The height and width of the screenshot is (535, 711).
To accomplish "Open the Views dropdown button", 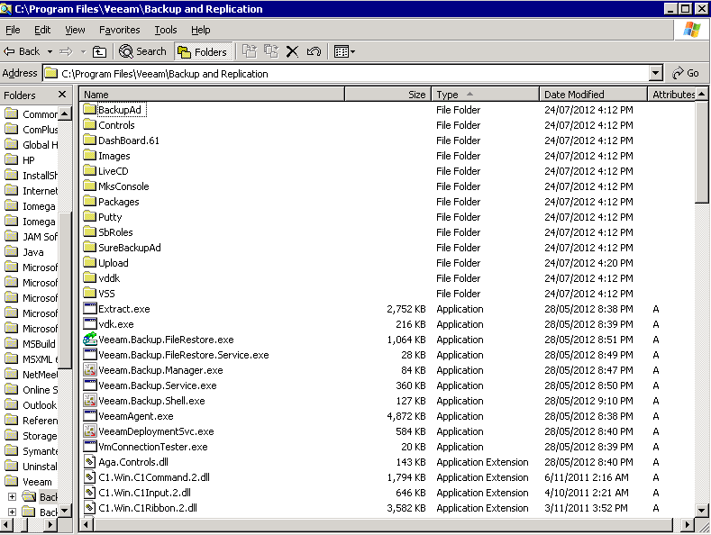I will tap(344, 51).
